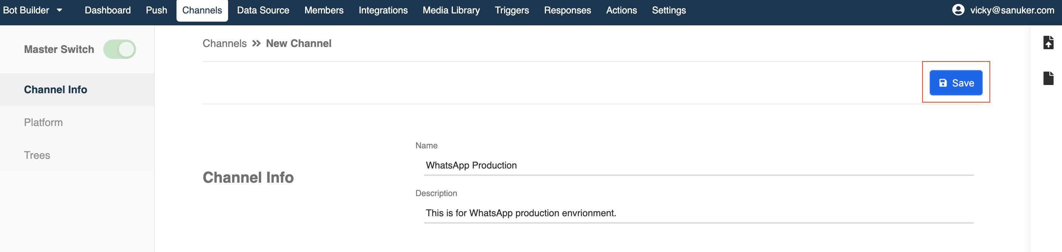This screenshot has height=252, width=1062.
Task: Switch to the Actions tab
Action: tap(621, 10)
